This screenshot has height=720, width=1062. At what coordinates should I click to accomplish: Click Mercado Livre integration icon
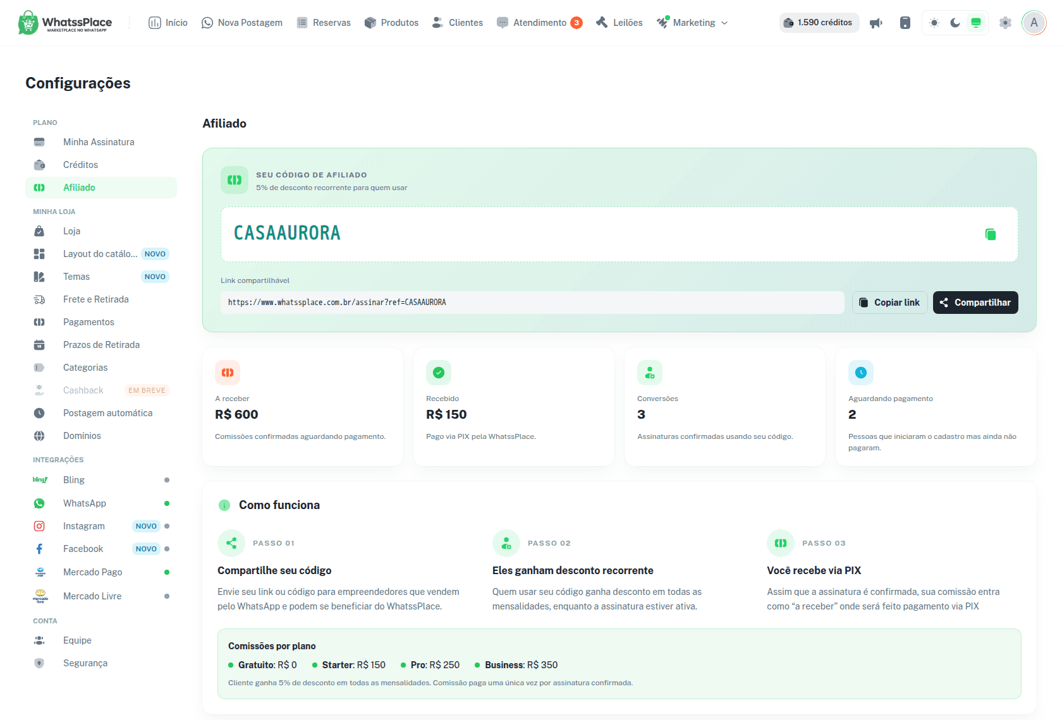[x=40, y=596]
